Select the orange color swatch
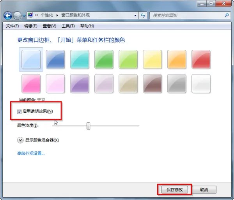The width and height of the screenshot is (234, 200). click(x=177, y=59)
